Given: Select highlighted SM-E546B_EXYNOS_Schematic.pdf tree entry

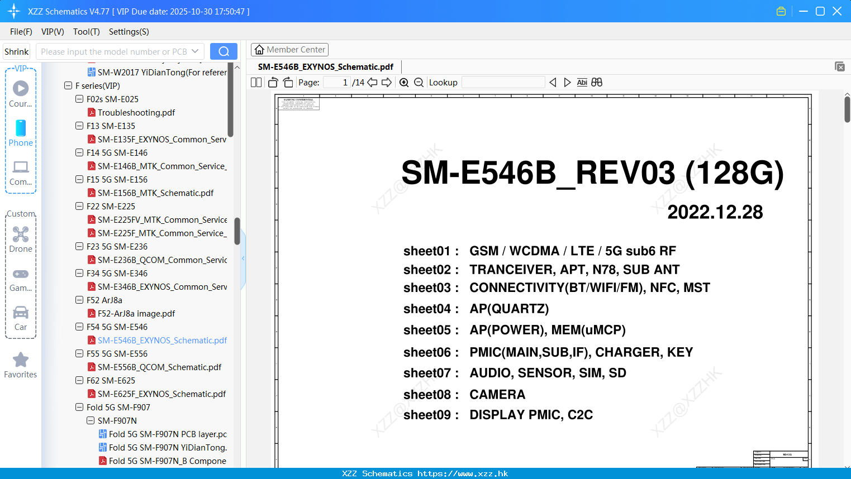Looking at the screenshot, I should click(x=162, y=340).
